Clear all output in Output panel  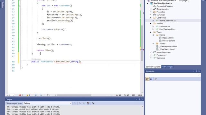pos(88,103)
